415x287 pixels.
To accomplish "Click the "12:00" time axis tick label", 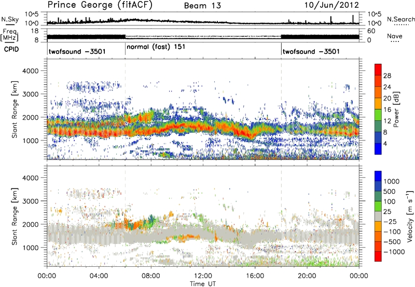I will (x=203, y=276).
